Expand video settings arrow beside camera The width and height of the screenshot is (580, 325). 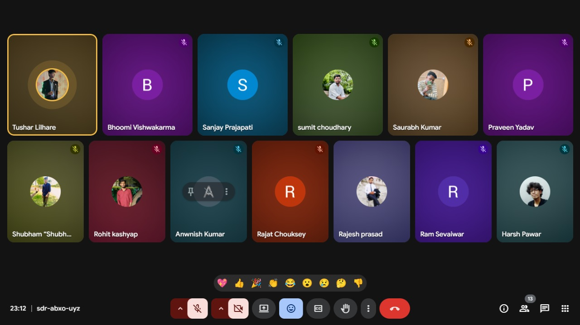click(221, 309)
